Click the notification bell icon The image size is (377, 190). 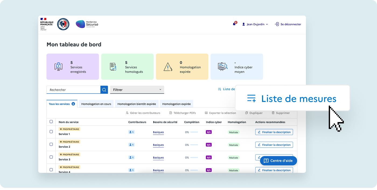click(x=234, y=24)
